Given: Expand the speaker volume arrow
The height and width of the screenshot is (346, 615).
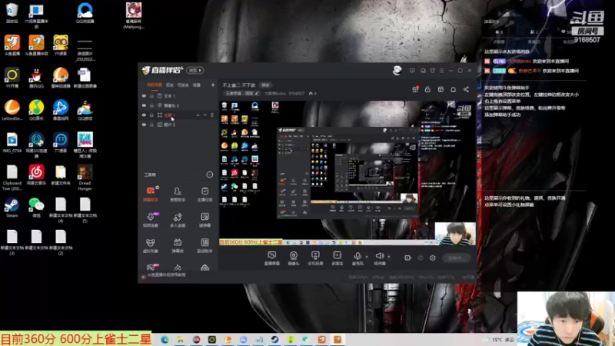Looking at the screenshot, I should [x=389, y=257].
